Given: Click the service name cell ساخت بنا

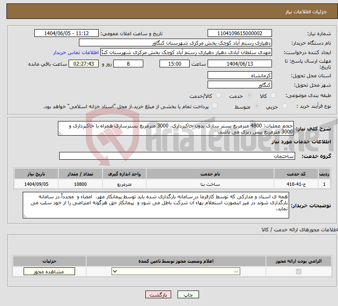Looking at the screenshot, I should pyautogui.click(x=210, y=184).
